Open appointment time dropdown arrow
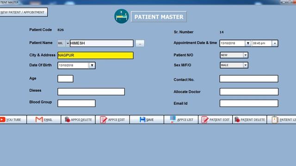Viewport: 296px width, 166px height. 275,43
